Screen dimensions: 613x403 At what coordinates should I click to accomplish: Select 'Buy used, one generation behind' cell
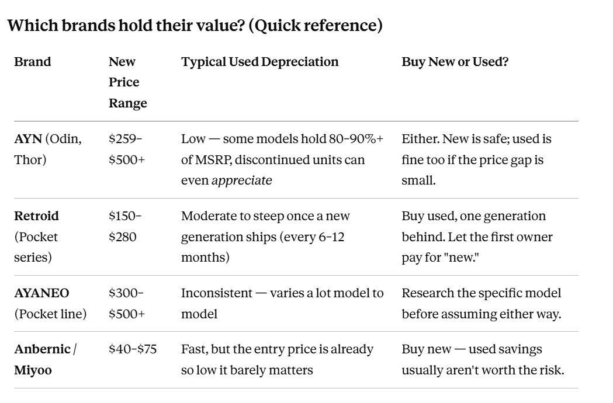pyautogui.click(x=477, y=237)
